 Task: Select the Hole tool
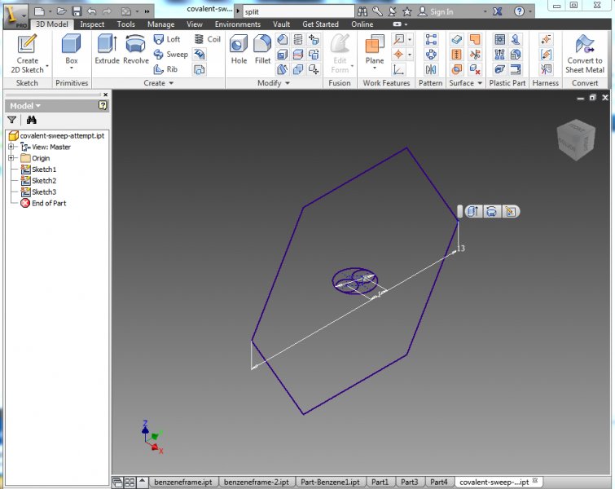pyautogui.click(x=239, y=51)
